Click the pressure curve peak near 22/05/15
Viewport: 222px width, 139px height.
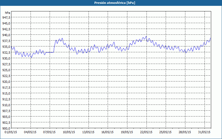[146, 36]
